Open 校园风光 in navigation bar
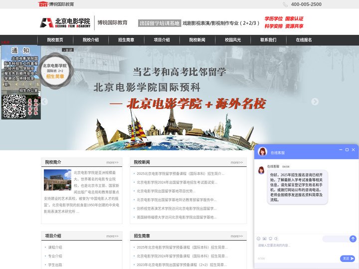The width and height of the screenshot is (359, 269). [233, 40]
